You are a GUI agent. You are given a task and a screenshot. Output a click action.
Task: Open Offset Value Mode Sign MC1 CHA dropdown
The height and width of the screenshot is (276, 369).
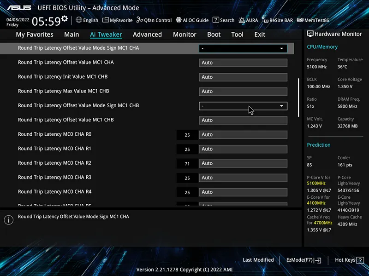pyautogui.click(x=243, y=48)
